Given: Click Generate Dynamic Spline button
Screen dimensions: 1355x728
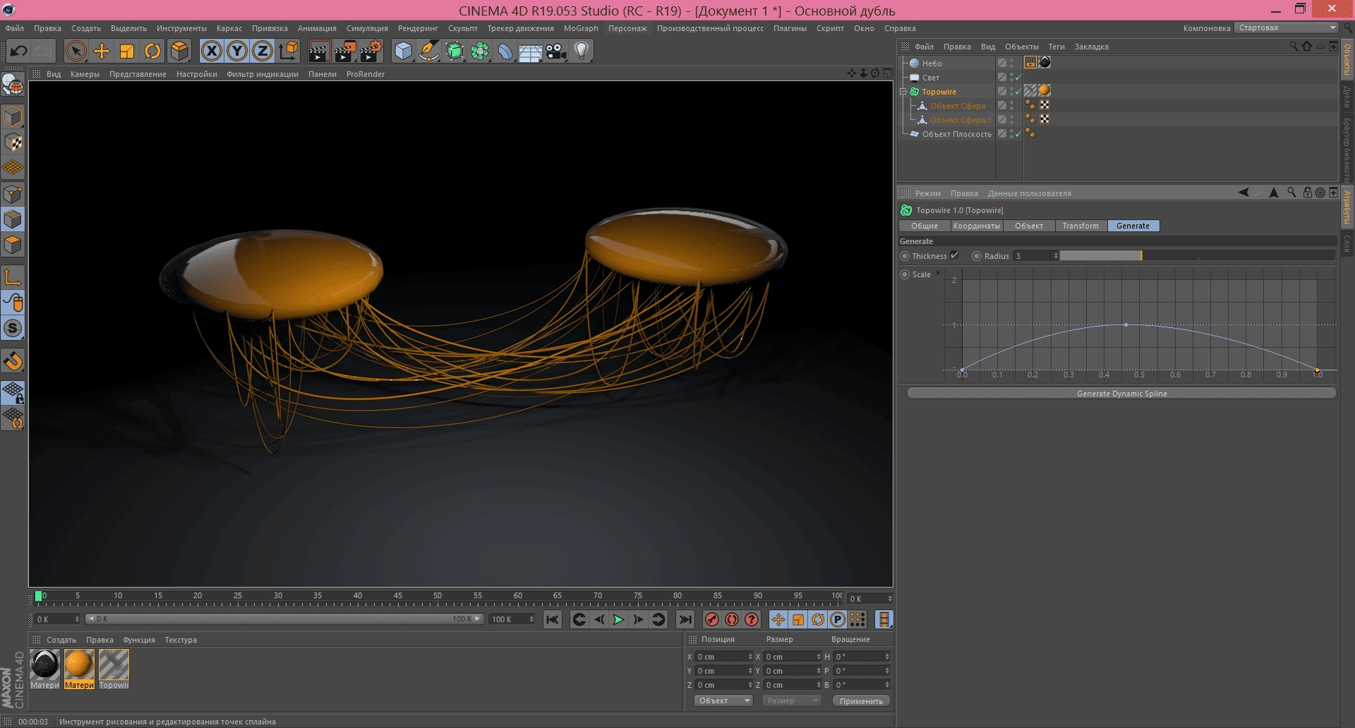Looking at the screenshot, I should click(x=1121, y=394).
